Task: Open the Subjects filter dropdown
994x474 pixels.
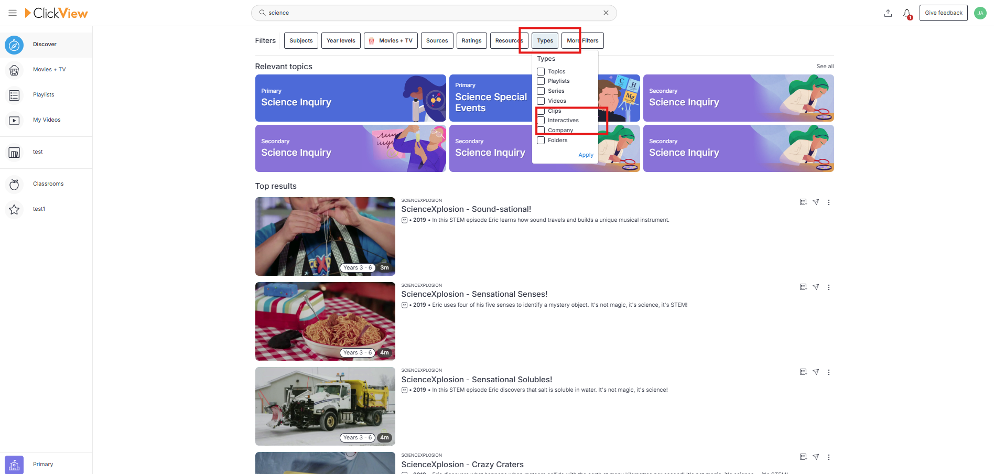Action: [x=301, y=40]
